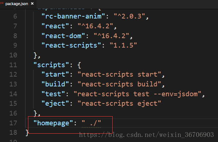Click the "react-scripts build" value

coord(119,84)
